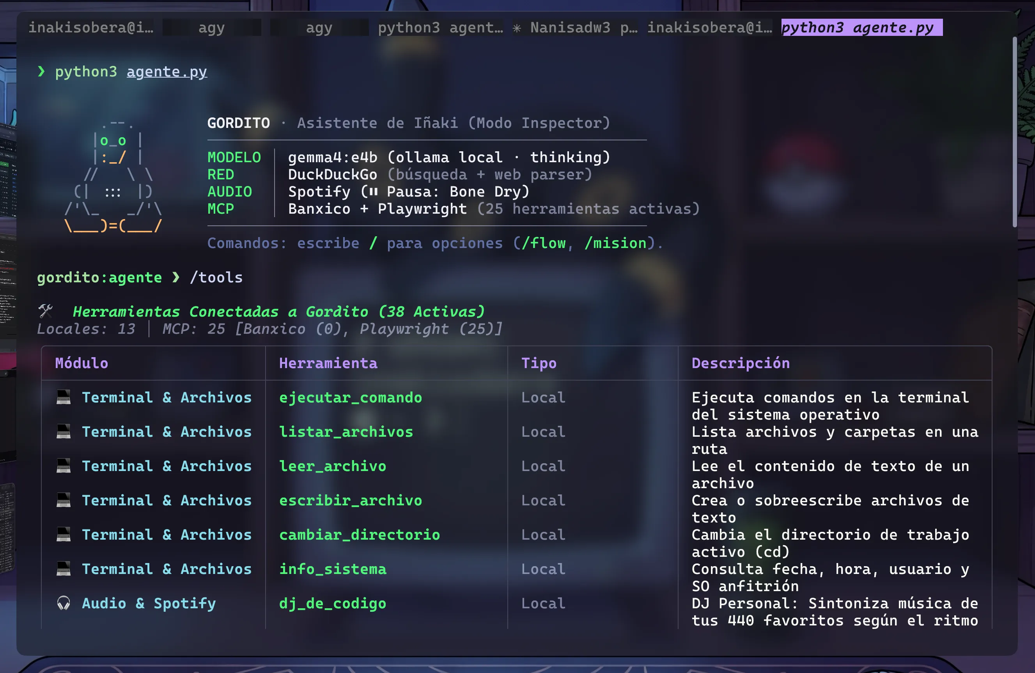Click the Spotify Pausa: Bone Dry status
Screen dimensions: 1035x673
[x=409, y=192]
